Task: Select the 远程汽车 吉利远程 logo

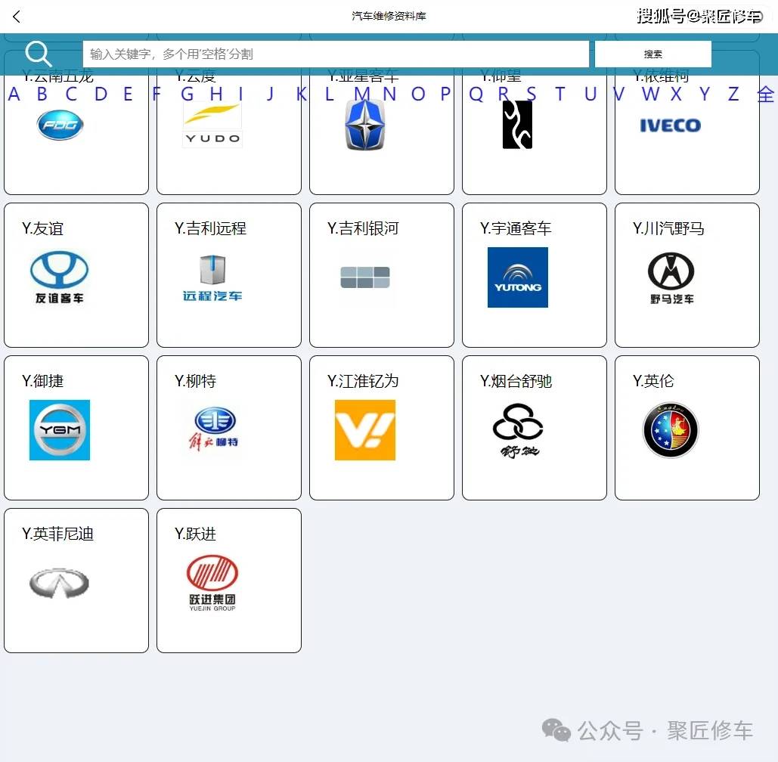Action: [212, 278]
